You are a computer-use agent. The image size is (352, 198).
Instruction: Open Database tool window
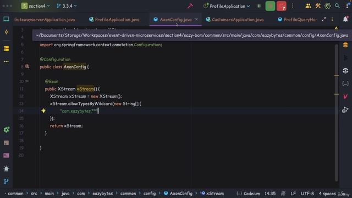coord(345,45)
